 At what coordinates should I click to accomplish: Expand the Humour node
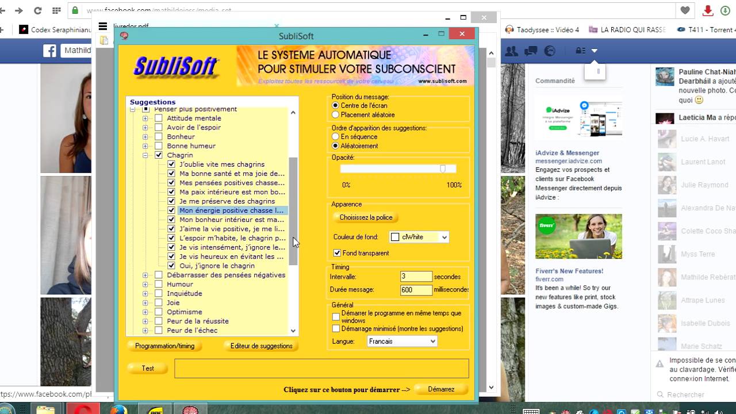coord(145,284)
